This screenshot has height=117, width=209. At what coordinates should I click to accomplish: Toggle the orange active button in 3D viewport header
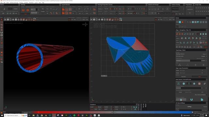[70, 19]
